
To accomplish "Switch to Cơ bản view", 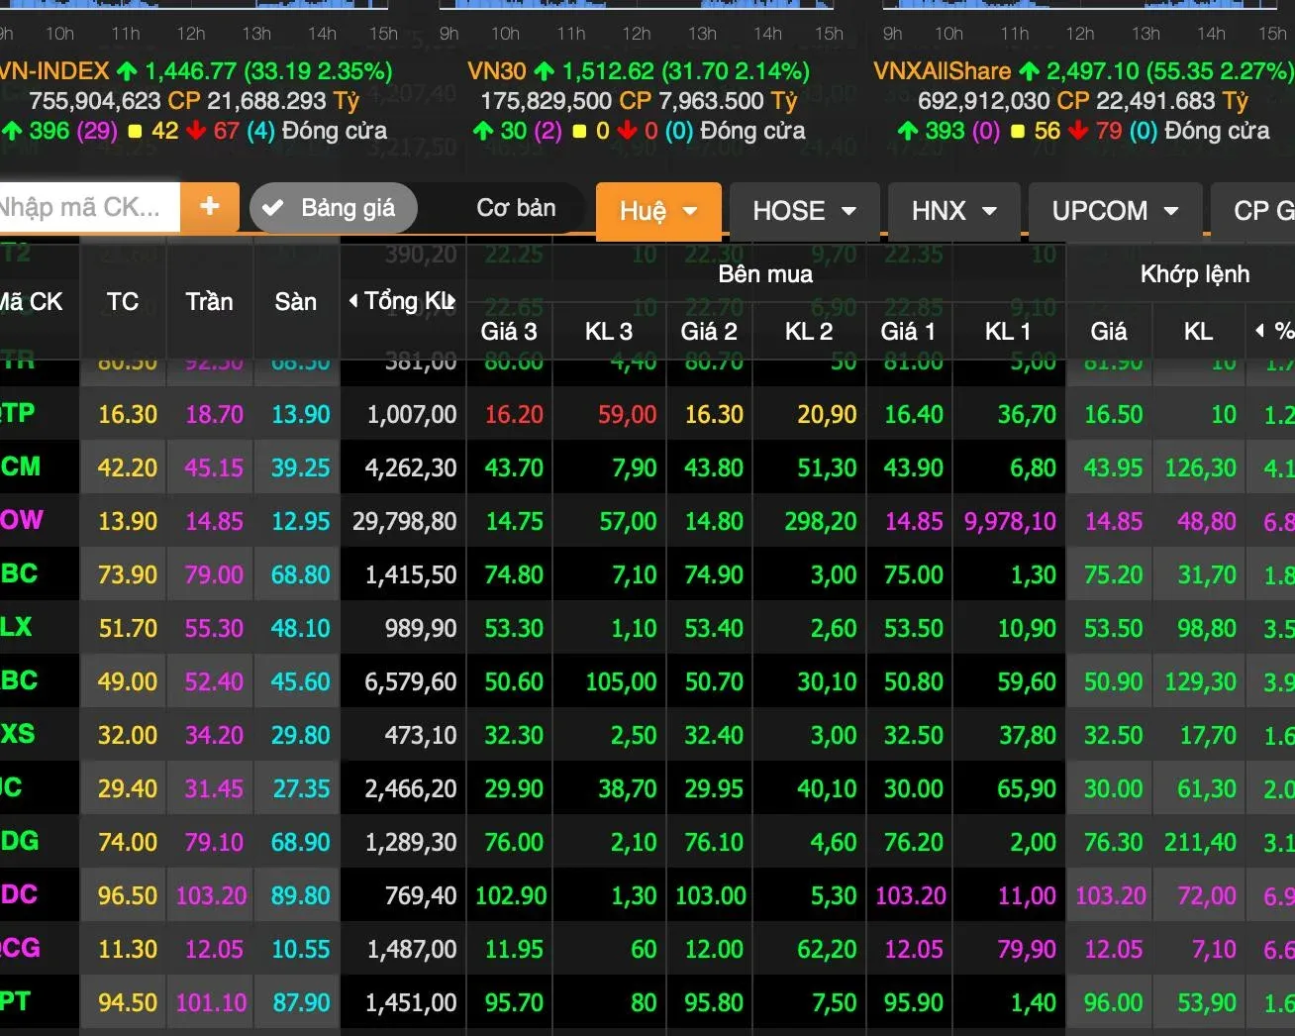I will (515, 208).
